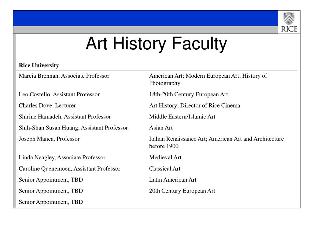Click the Rice University shield logo
313x234 pixels.
[x=289, y=19]
